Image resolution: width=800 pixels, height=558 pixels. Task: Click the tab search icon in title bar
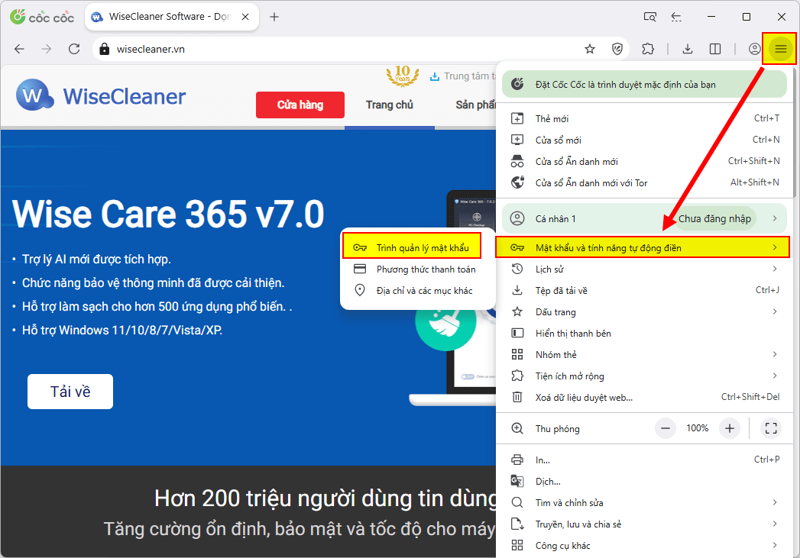pos(650,17)
